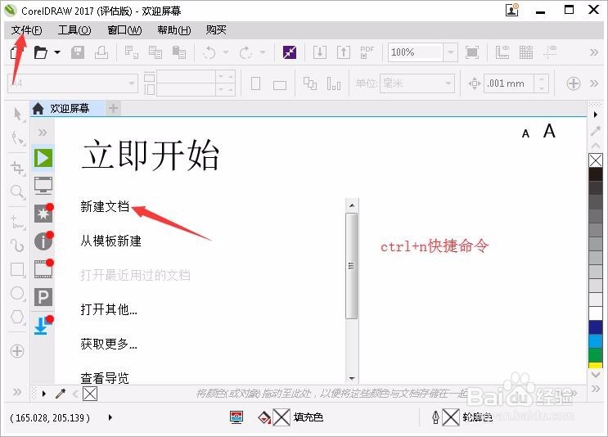Click the larger A font size button
This screenshot has height=437, width=608.
pyautogui.click(x=549, y=131)
